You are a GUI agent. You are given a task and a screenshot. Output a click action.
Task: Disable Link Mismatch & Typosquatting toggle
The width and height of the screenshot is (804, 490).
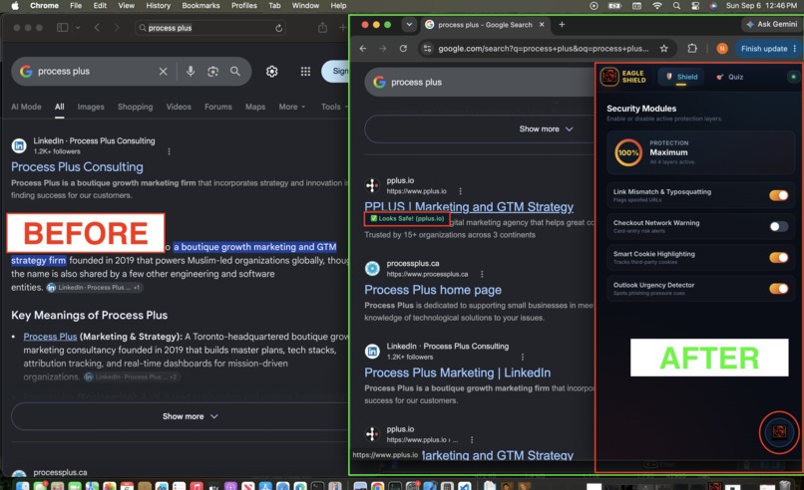pos(778,195)
